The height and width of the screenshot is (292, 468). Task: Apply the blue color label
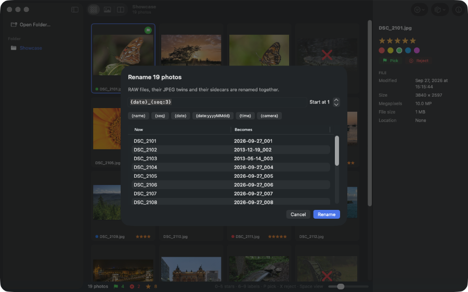tap(408, 50)
